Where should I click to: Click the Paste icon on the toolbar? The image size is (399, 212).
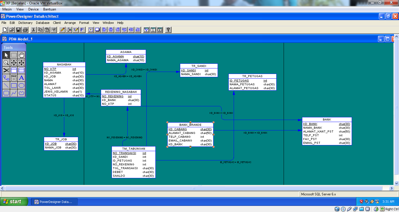[47, 29]
